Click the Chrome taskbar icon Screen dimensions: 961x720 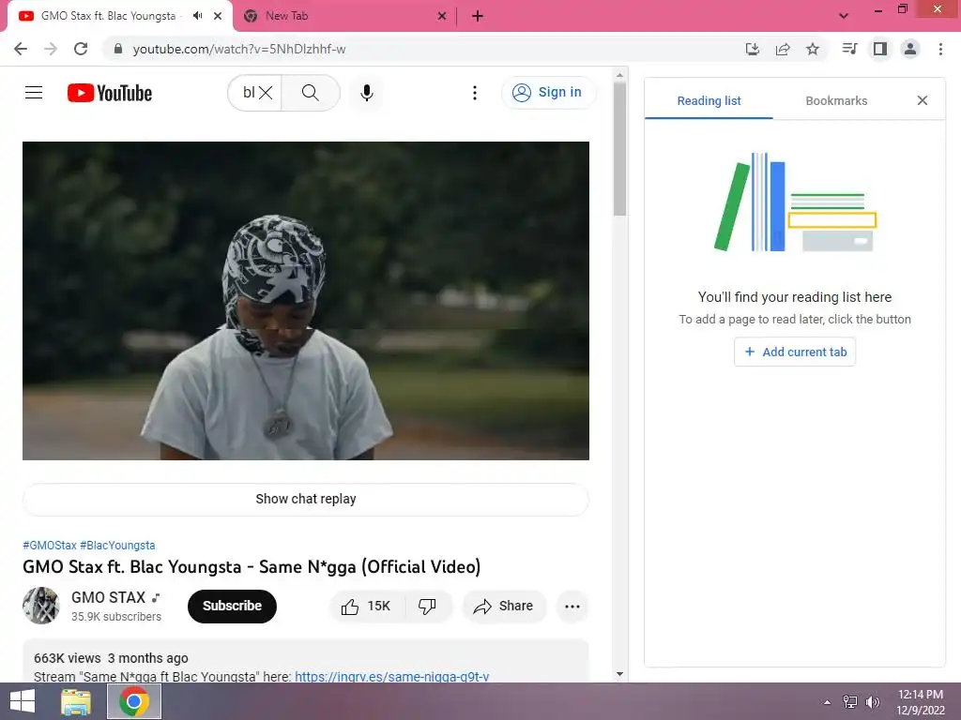pos(134,701)
